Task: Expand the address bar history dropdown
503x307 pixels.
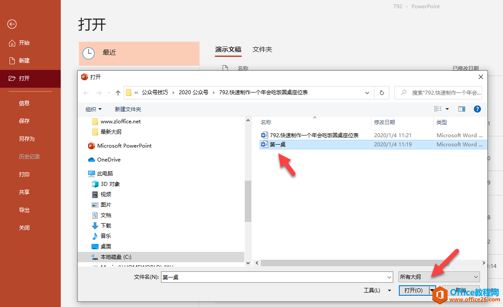Action: pos(367,93)
